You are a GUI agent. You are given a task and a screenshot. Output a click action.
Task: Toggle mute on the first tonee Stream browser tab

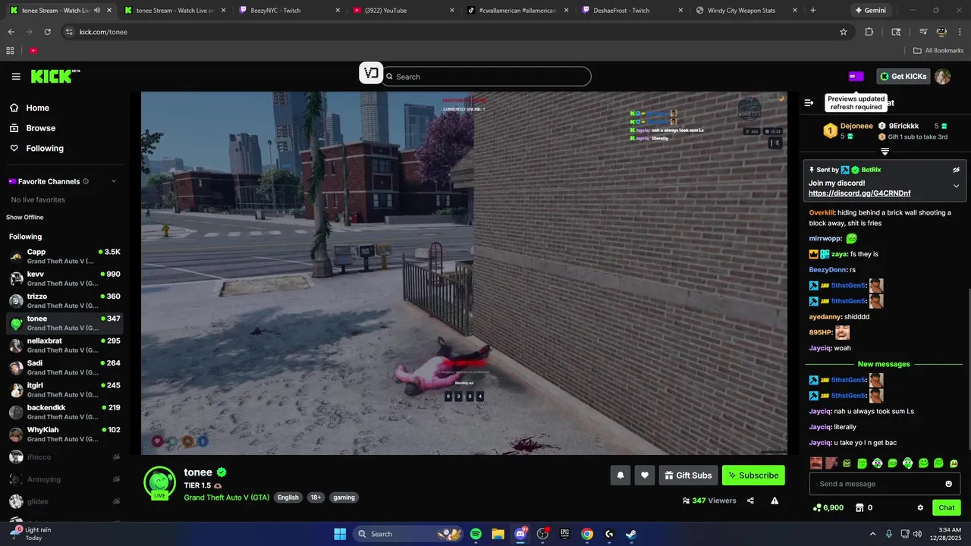[96, 11]
